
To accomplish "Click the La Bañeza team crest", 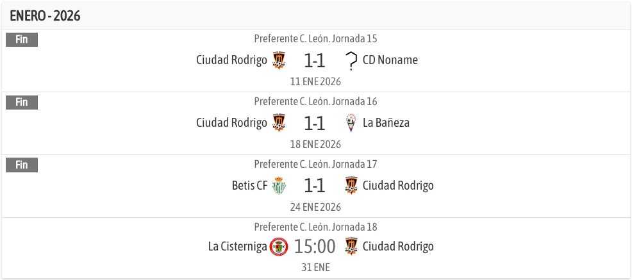I will pyautogui.click(x=351, y=123).
